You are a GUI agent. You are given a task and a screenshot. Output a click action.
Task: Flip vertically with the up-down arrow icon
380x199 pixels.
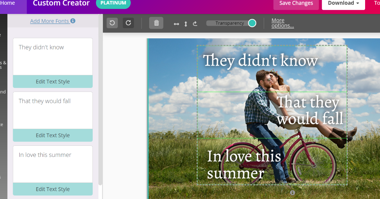(186, 24)
